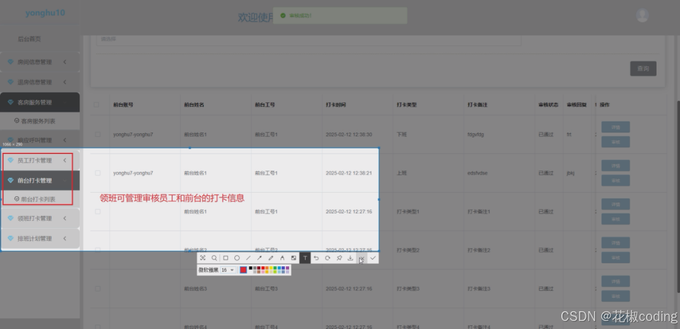The image size is (680, 329).
Task: Open the user avatar at top right
Action: [642, 15]
